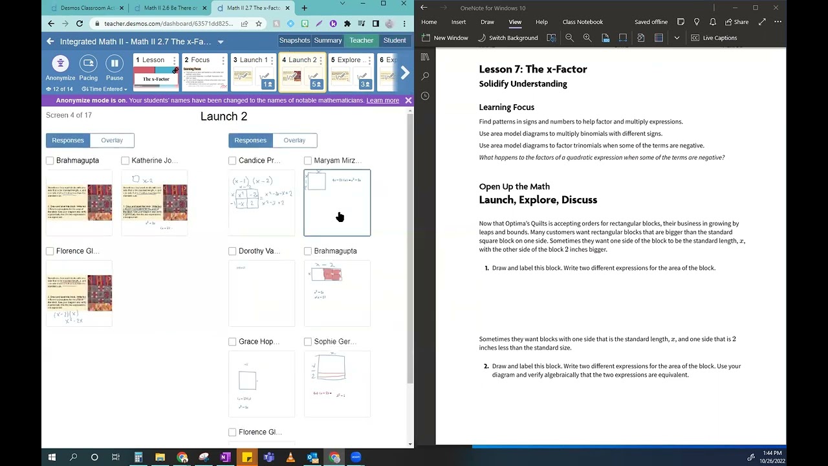Click OneNote back arrow

[424, 8]
